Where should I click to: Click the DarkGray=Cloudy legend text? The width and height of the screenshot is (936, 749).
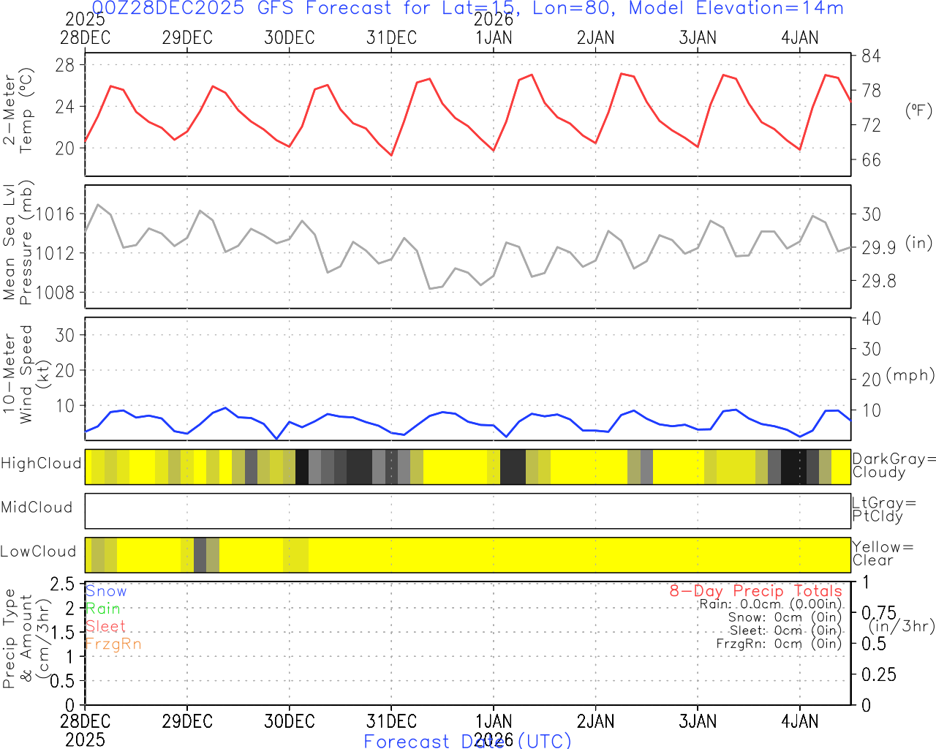(x=893, y=466)
